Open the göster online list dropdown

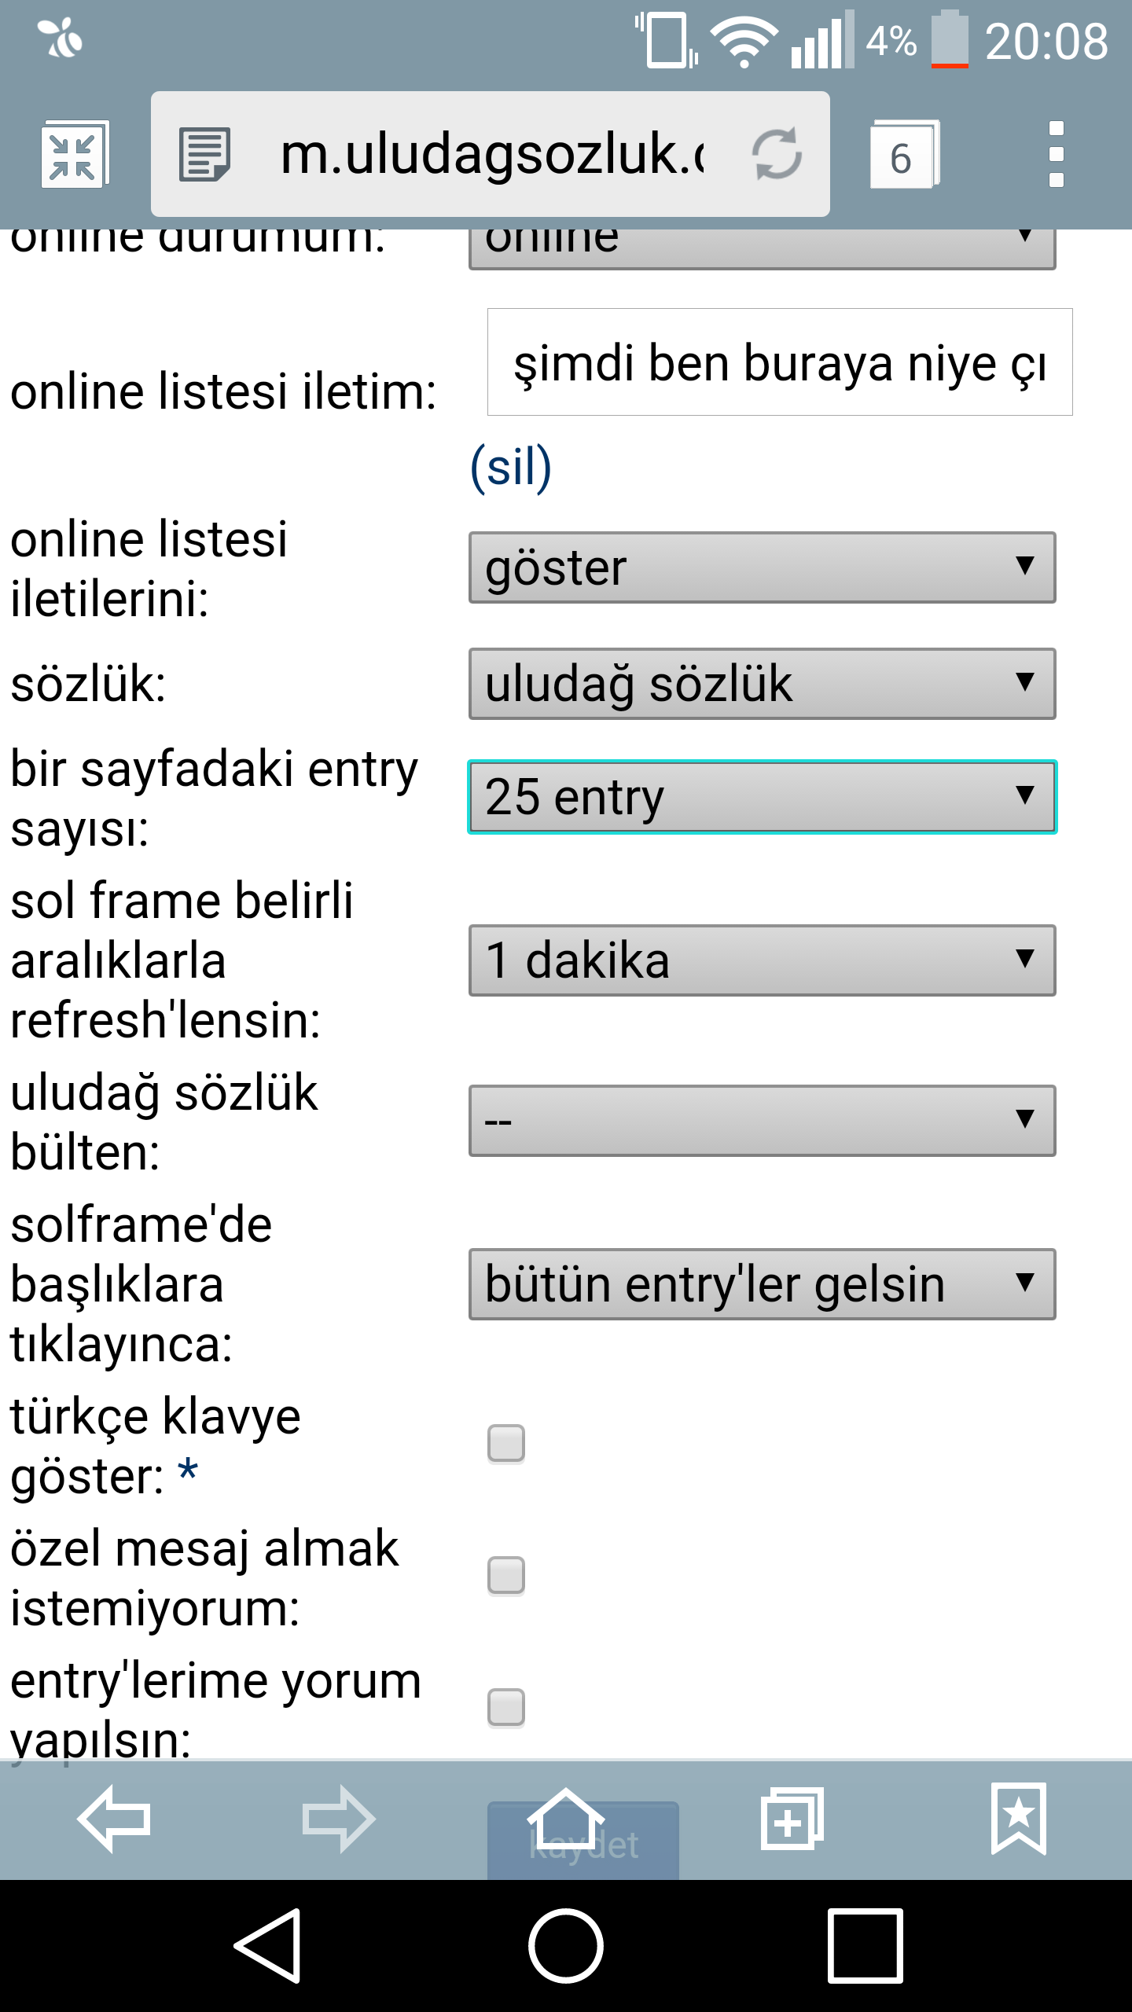(763, 567)
